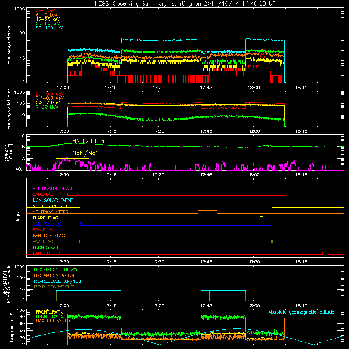Select the ECLIPSE_FLAG label
This screenshot has width=349, height=349.
coord(48,224)
